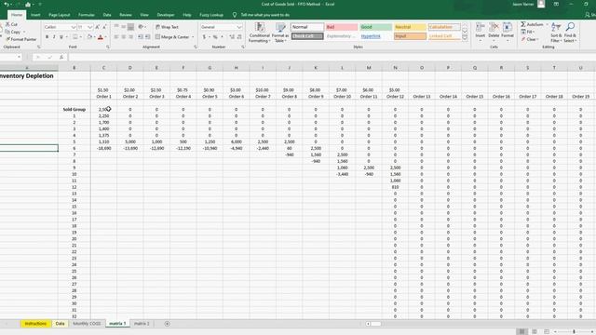Apply the Good cell style
The height and width of the screenshot is (335, 596).
(x=375, y=27)
